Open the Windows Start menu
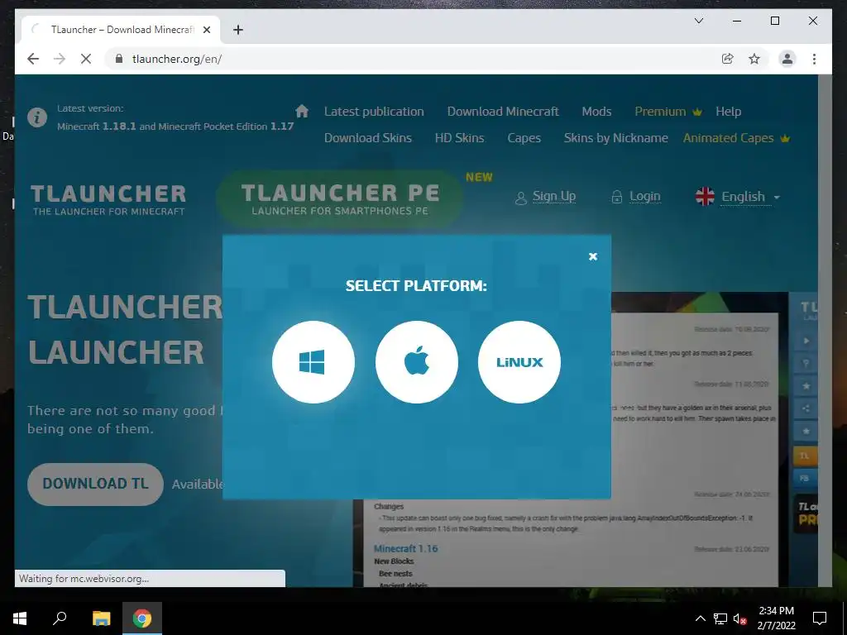 20,618
